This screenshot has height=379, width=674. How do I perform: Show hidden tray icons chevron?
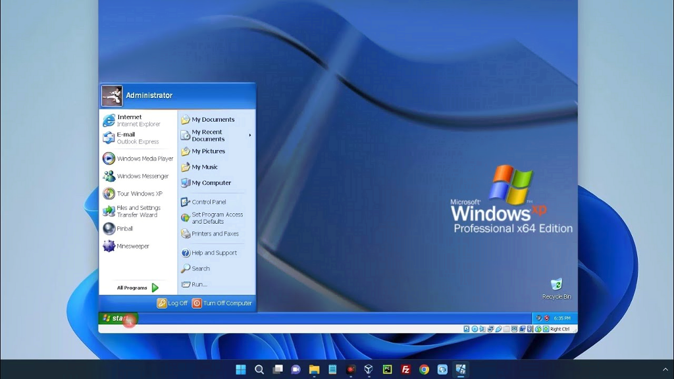coord(665,369)
